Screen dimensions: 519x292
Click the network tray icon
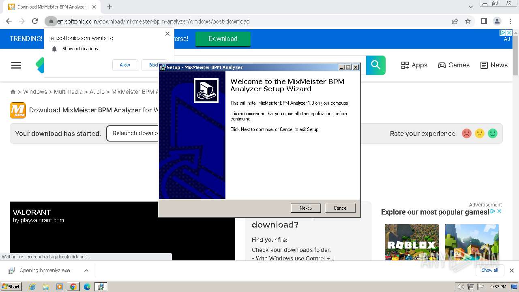pos(471,287)
